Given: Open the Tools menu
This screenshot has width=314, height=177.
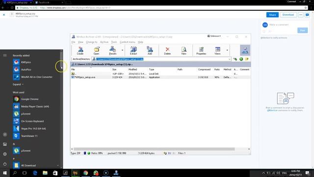Looking at the screenshot, I should point(114,42).
